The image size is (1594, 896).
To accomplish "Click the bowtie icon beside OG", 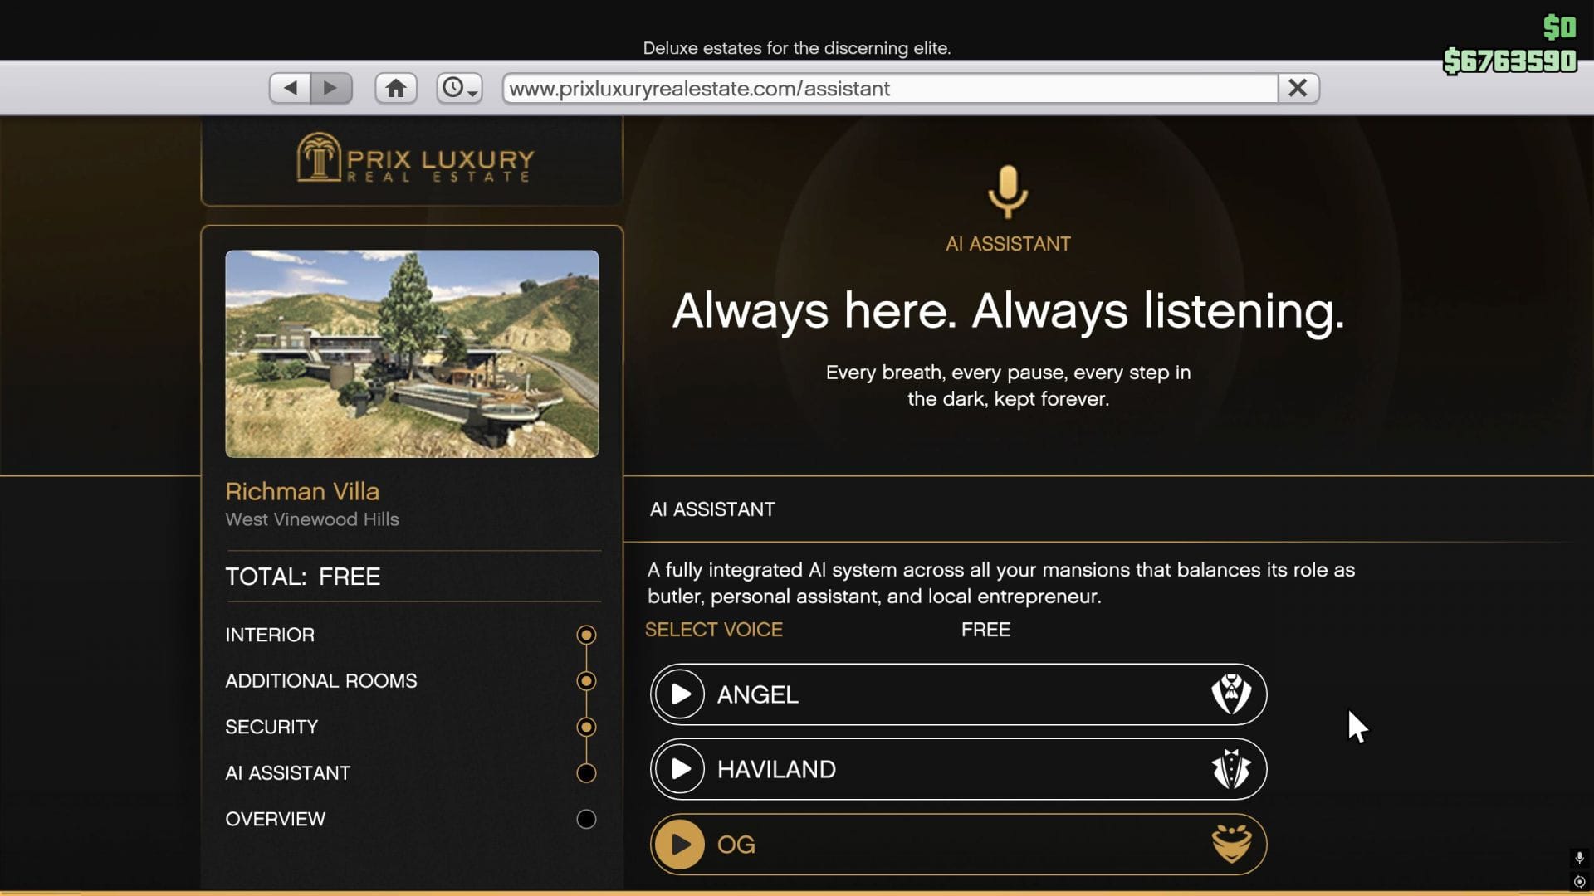I will 1231,844.
